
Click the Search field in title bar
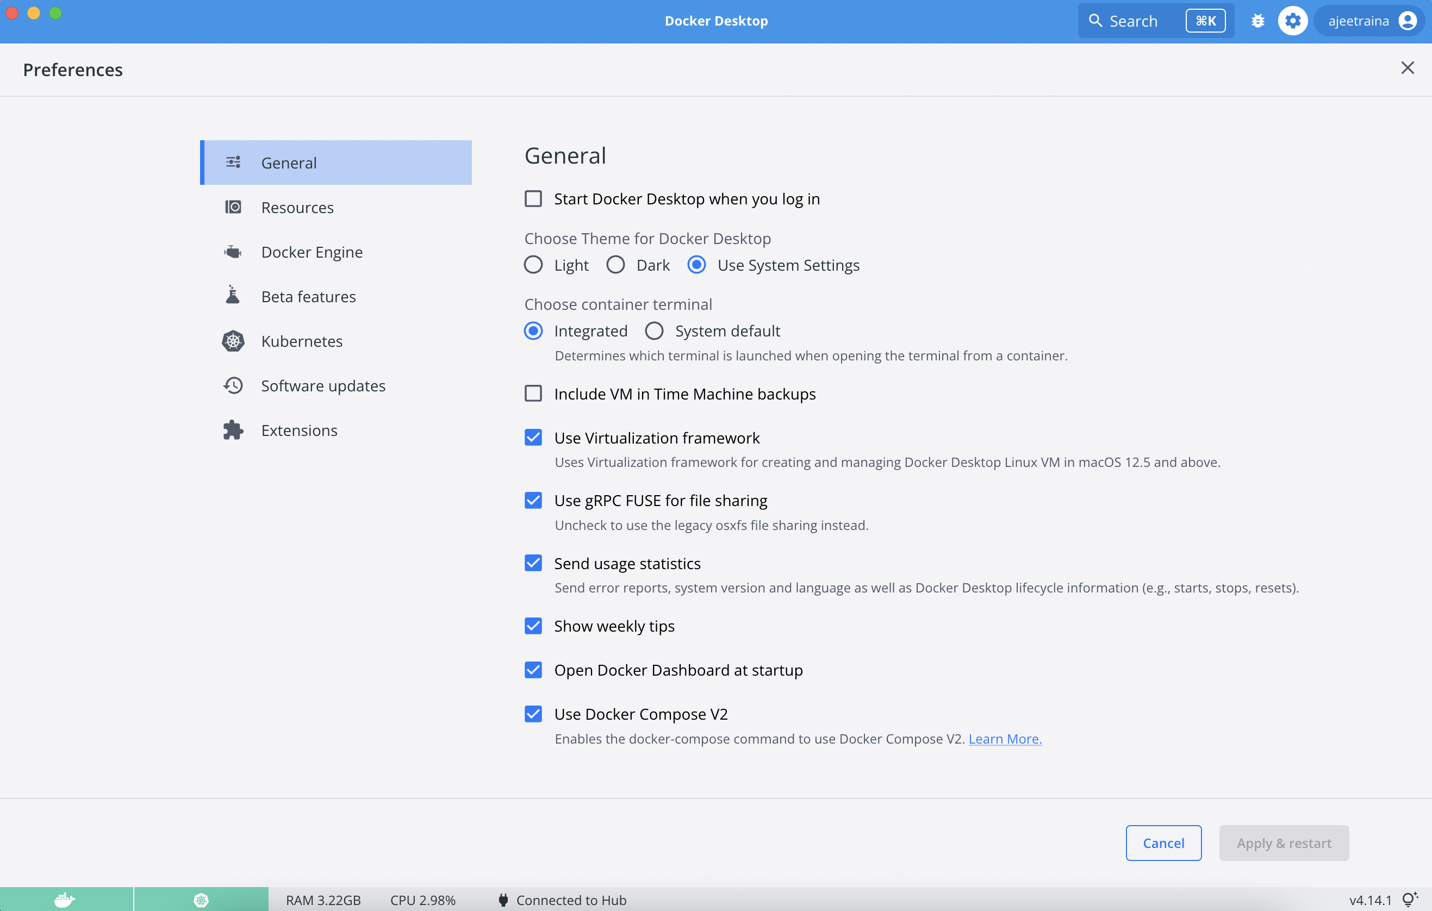click(1134, 21)
